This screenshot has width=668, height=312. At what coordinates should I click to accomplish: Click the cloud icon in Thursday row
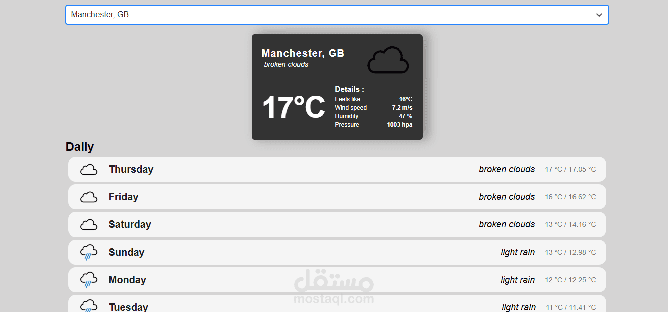(x=88, y=170)
